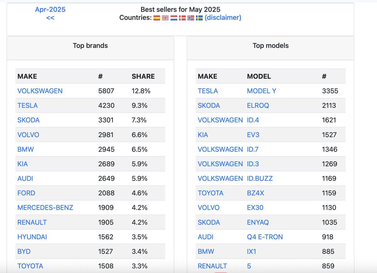377x273 pixels.
Task: Click the EX30 model link
Action: [255, 208]
